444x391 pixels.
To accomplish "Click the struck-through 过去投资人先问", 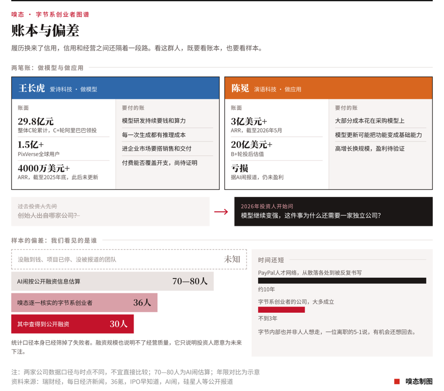I will (x=37, y=206).
